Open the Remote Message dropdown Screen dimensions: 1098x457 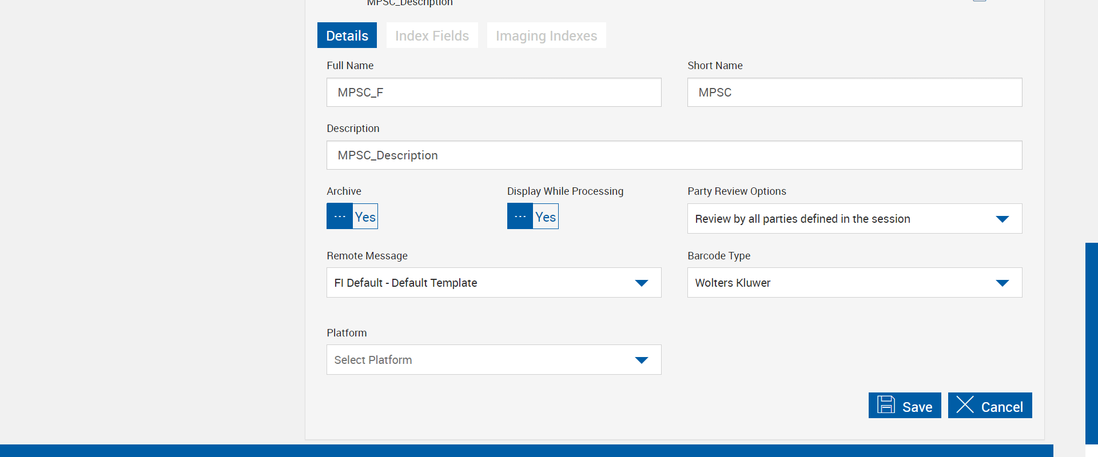point(494,283)
